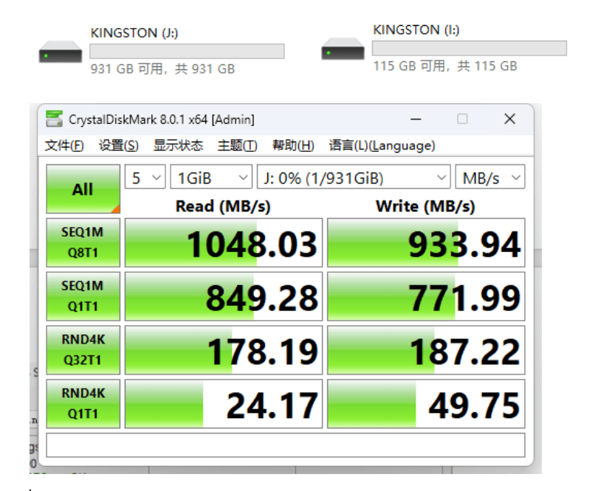Click the RND4K Q1T1 write value 49.75
The height and width of the screenshot is (491, 615).
426,404
